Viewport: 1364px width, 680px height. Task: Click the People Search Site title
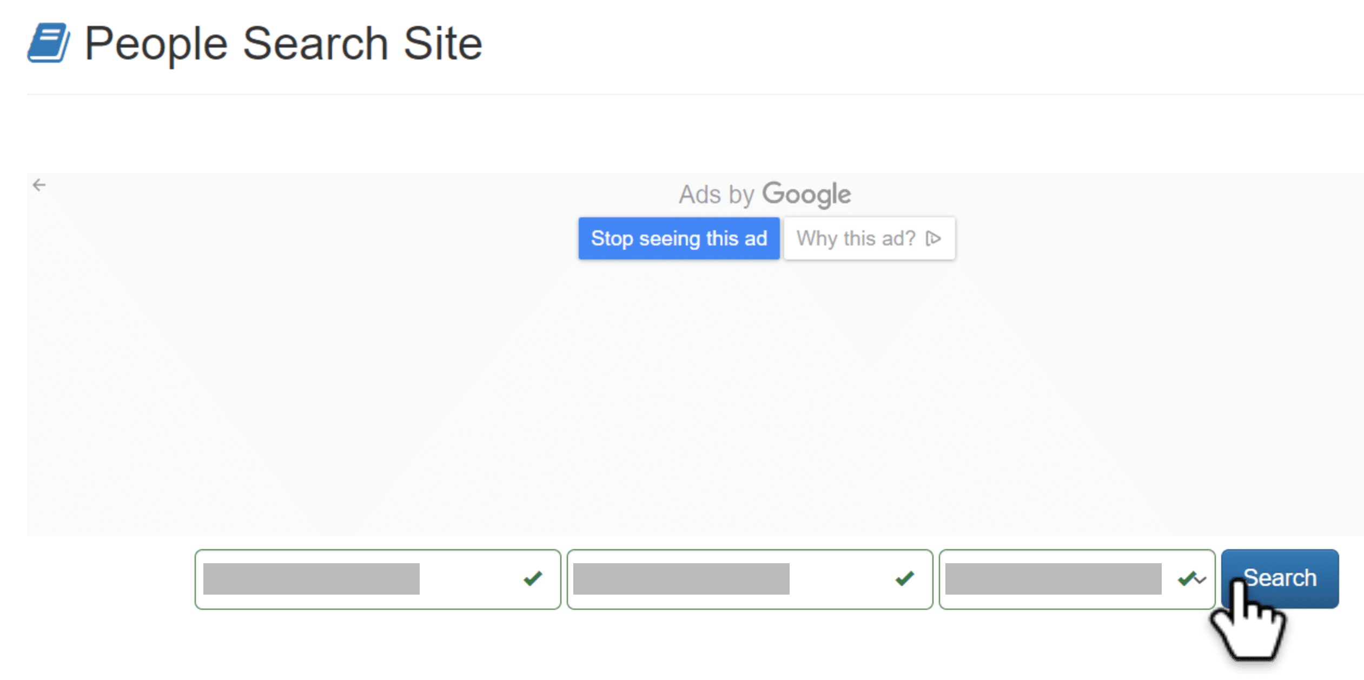tap(283, 44)
